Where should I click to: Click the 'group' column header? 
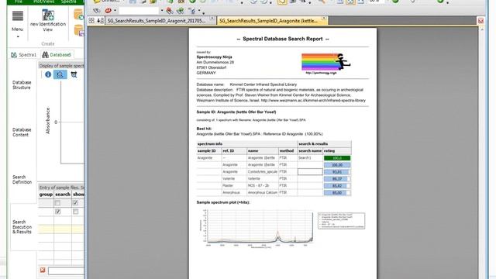pyautogui.click(x=46, y=195)
